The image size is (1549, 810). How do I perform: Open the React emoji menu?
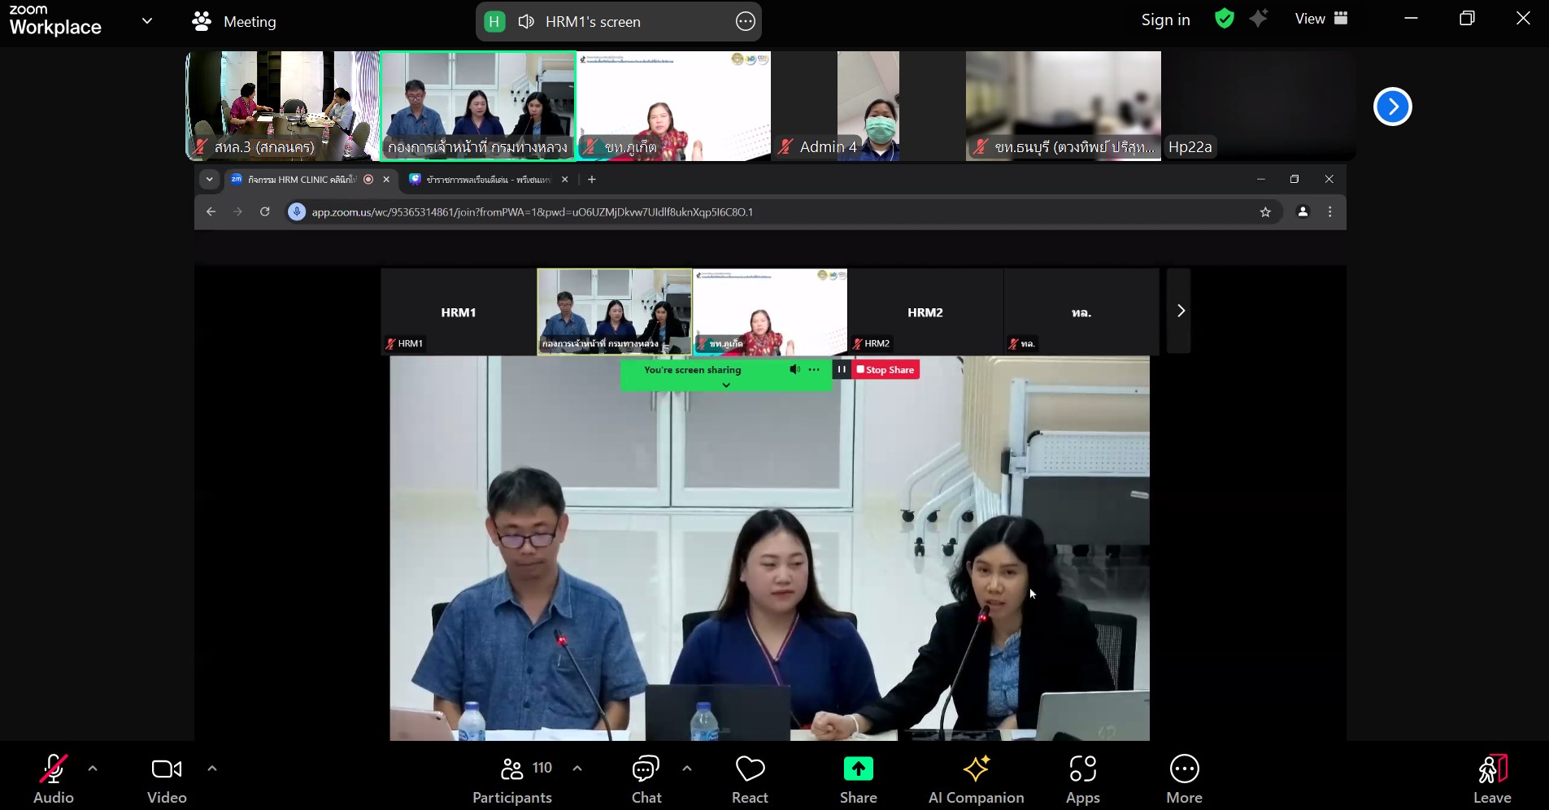click(750, 778)
